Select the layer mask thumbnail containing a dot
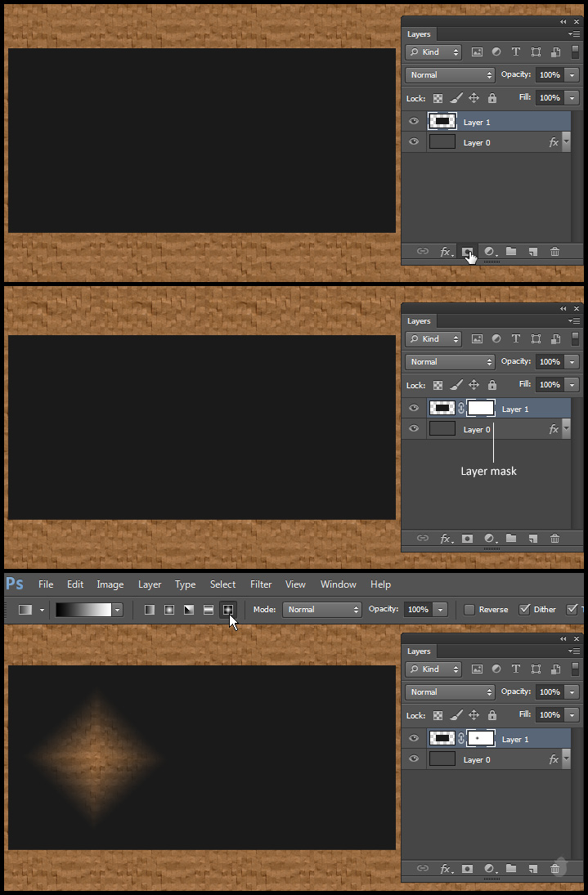The image size is (588, 895). click(481, 739)
